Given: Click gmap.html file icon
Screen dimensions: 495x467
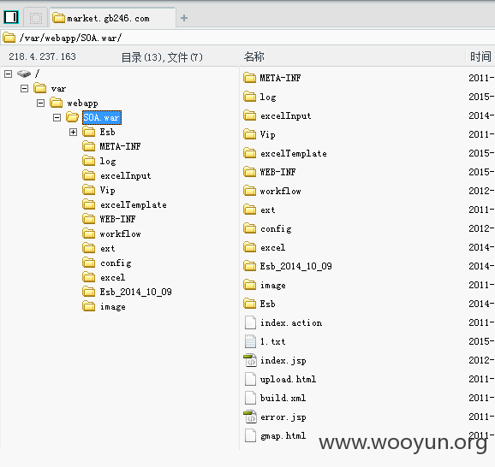Looking at the screenshot, I should pos(250,436).
